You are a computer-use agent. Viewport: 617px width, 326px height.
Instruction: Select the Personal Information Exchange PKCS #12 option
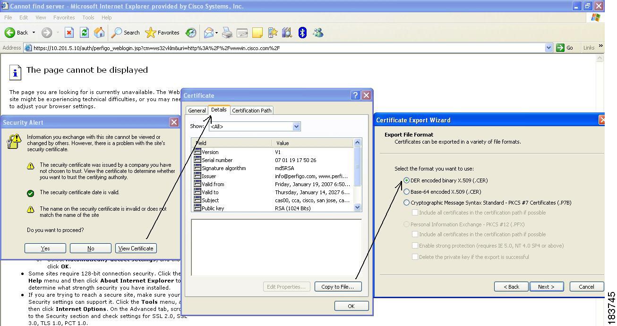[406, 224]
